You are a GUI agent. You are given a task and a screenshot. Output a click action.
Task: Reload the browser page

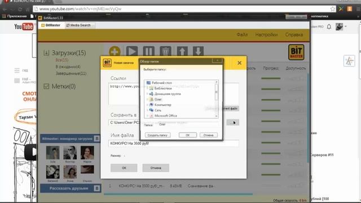point(20,9)
